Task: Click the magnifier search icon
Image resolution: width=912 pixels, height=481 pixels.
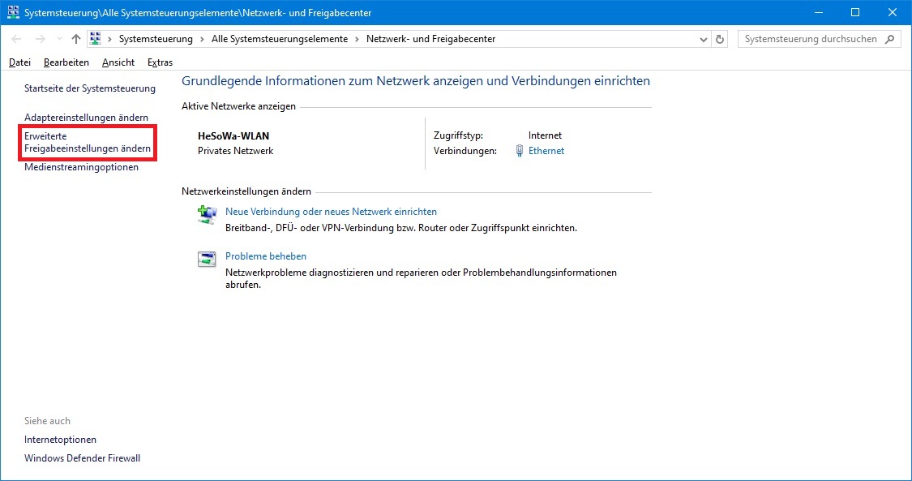Action: [889, 39]
